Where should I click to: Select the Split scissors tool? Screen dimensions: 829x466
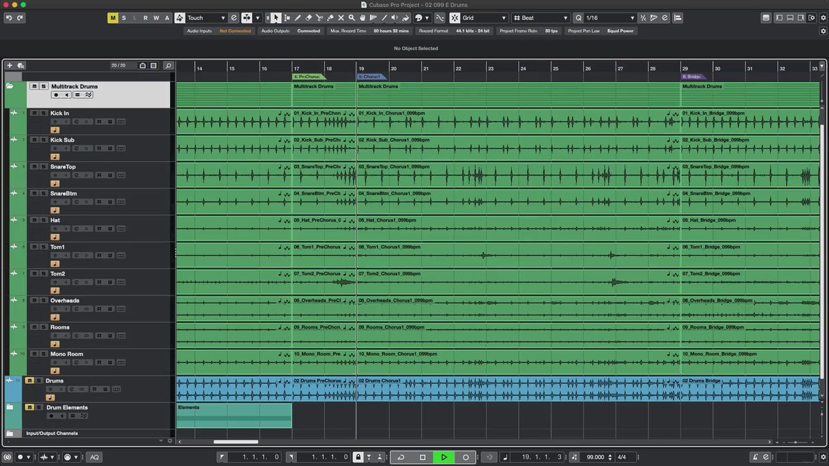[x=319, y=17]
